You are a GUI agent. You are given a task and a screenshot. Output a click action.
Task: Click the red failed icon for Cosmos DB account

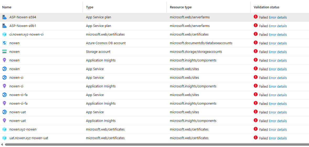tap(256, 43)
